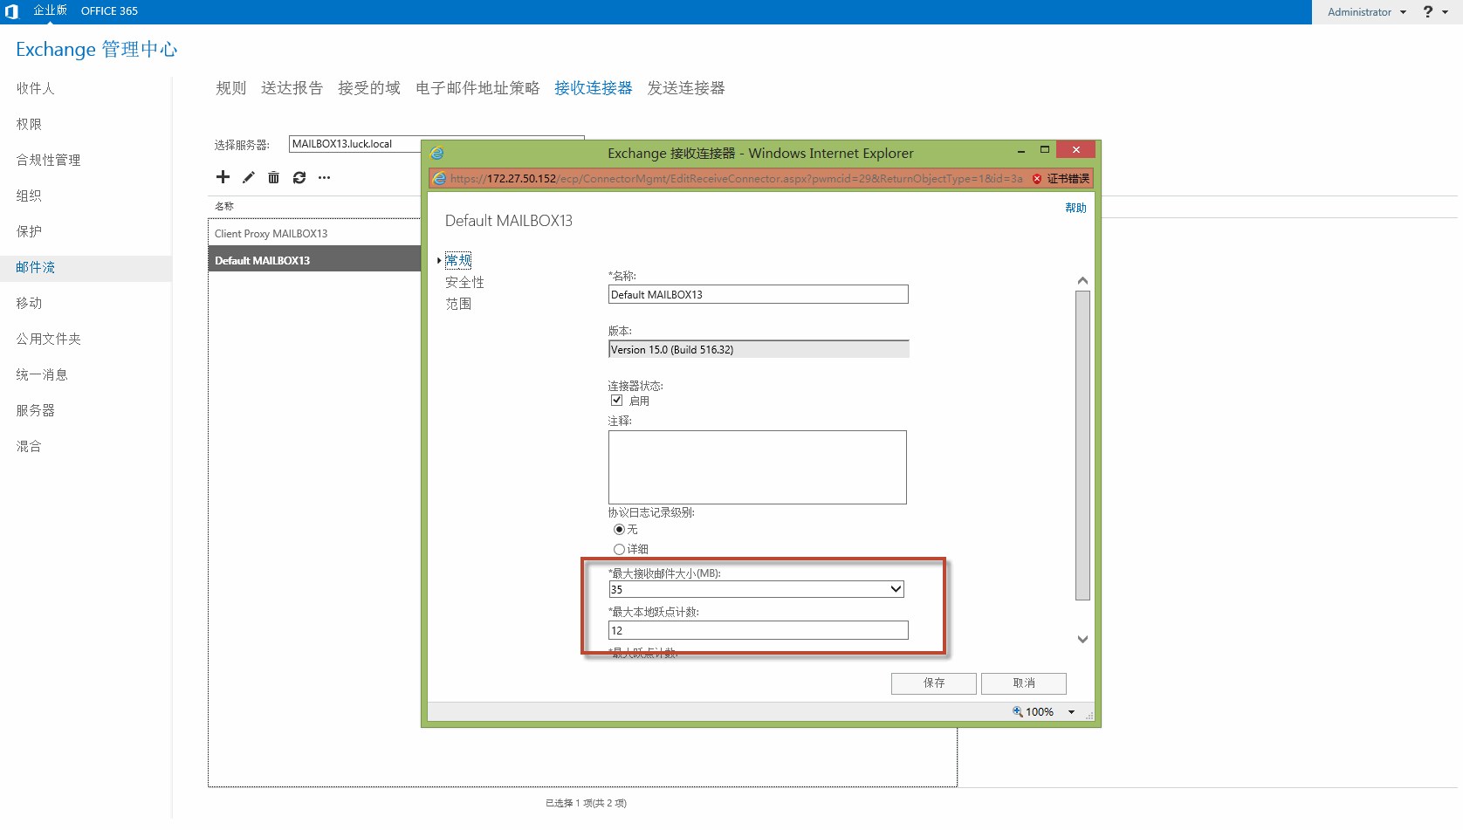Select the 无 protocol logging radio button
The image size is (1463, 830).
point(619,530)
